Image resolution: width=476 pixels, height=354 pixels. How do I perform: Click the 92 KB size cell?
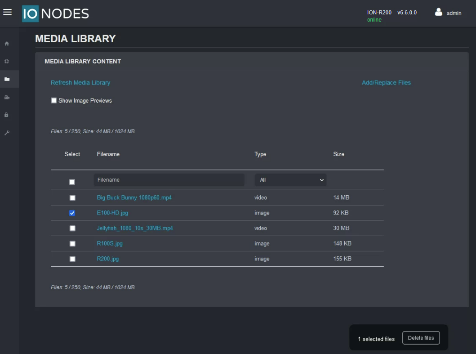tap(341, 213)
